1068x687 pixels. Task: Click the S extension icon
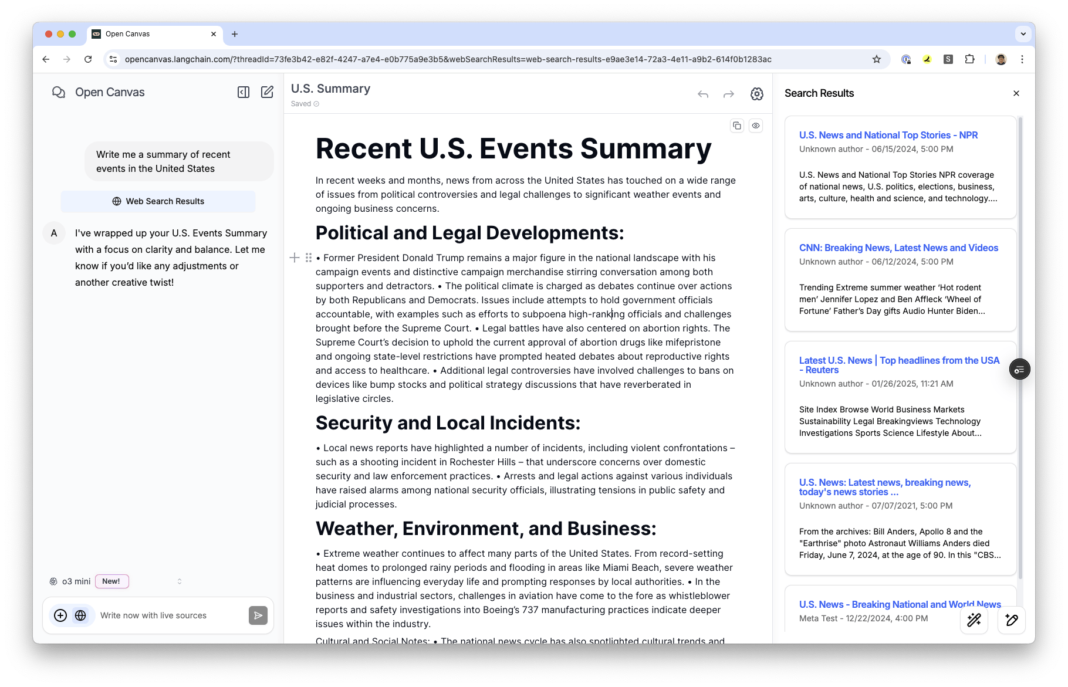point(948,59)
